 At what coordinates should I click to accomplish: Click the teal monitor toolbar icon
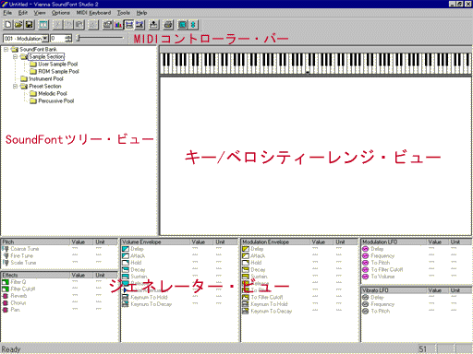(x=182, y=25)
